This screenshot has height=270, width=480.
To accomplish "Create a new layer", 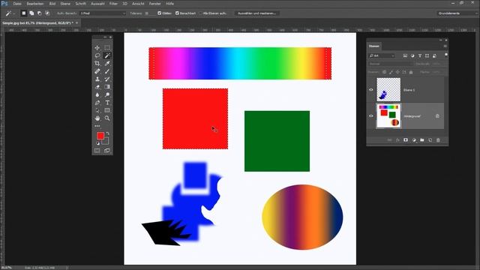I will point(430,140).
